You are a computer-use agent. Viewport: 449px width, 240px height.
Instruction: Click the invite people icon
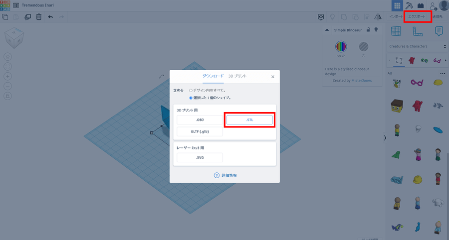[x=433, y=5]
